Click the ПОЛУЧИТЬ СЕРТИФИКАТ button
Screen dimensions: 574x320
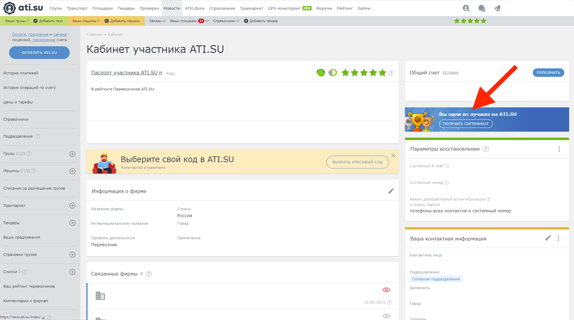click(x=466, y=124)
